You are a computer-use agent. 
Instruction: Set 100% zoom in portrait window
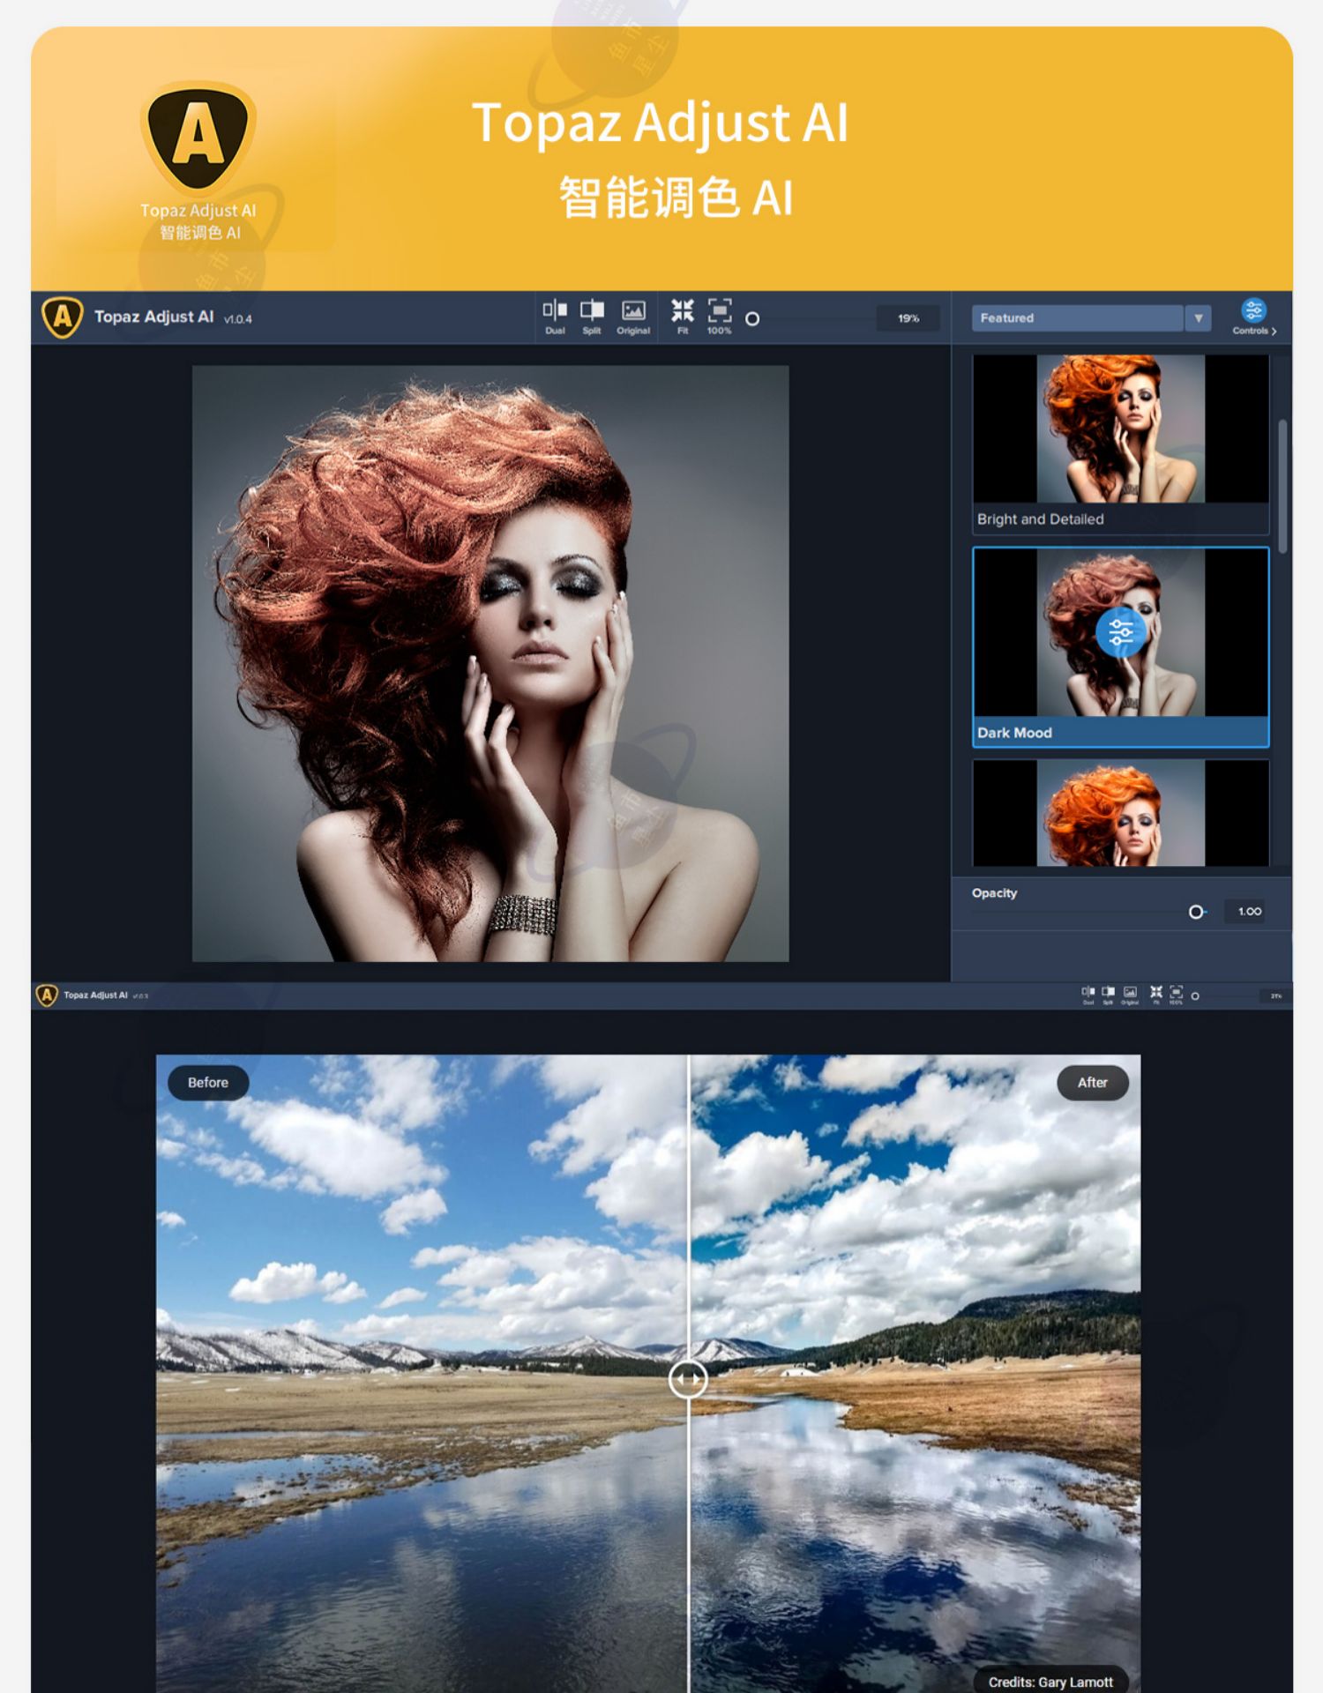point(720,317)
